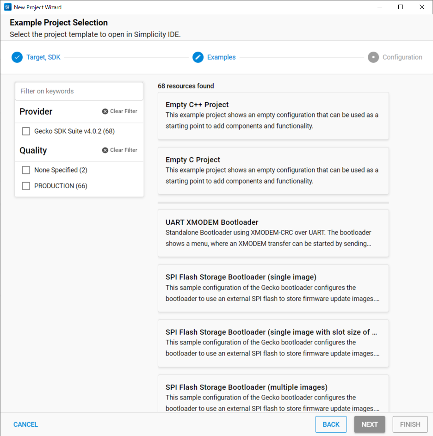
Task: Click the Configuration step circle icon
Action: 373,57
